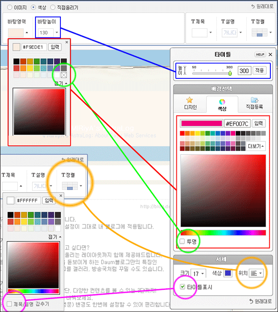Screen dimensions: 278x312
Task: Click the top T정렬 alignment grid icon
Action: (x=259, y=33)
